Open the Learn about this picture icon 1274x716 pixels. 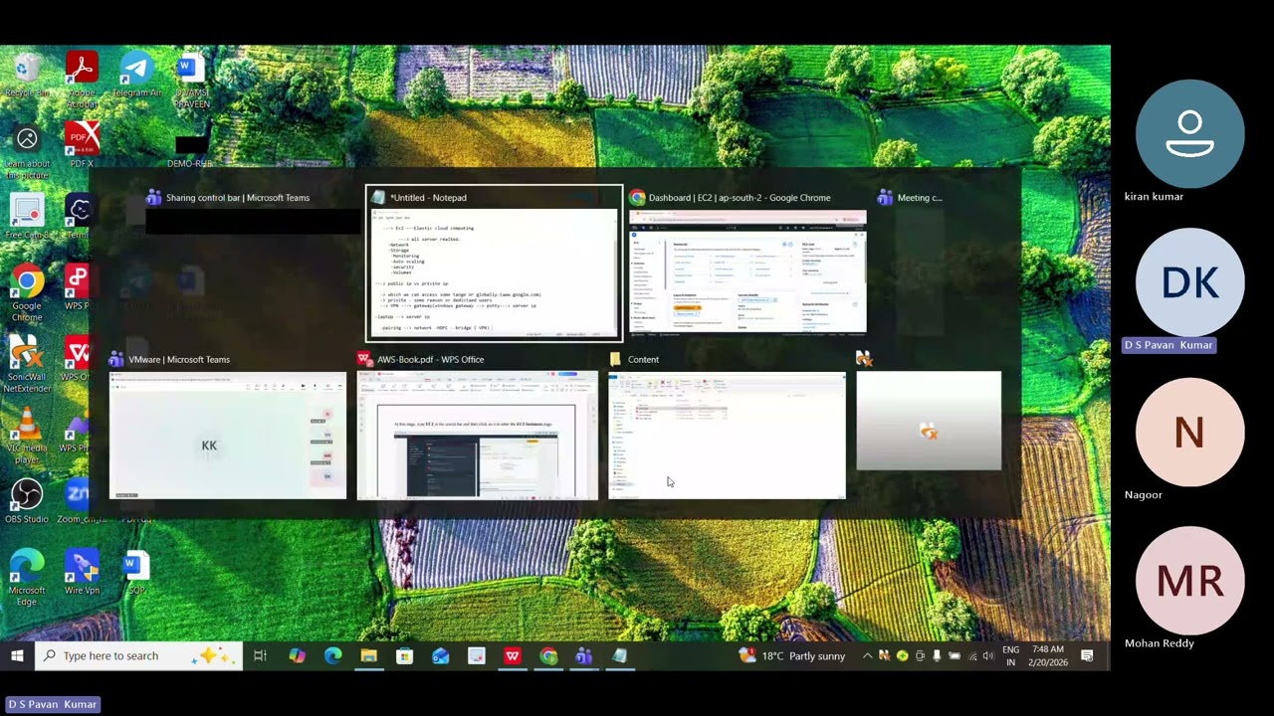(27, 151)
